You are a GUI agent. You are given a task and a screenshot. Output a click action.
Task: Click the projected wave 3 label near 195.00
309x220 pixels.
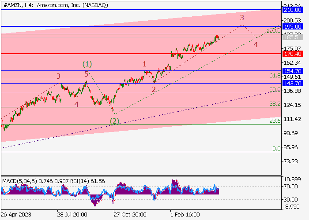pos(242,18)
